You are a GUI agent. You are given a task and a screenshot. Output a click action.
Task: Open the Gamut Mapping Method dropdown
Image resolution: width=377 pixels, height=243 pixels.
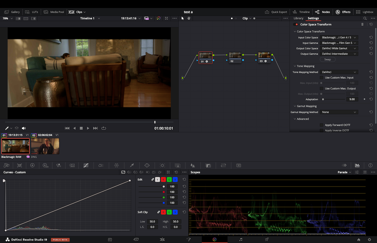point(339,112)
